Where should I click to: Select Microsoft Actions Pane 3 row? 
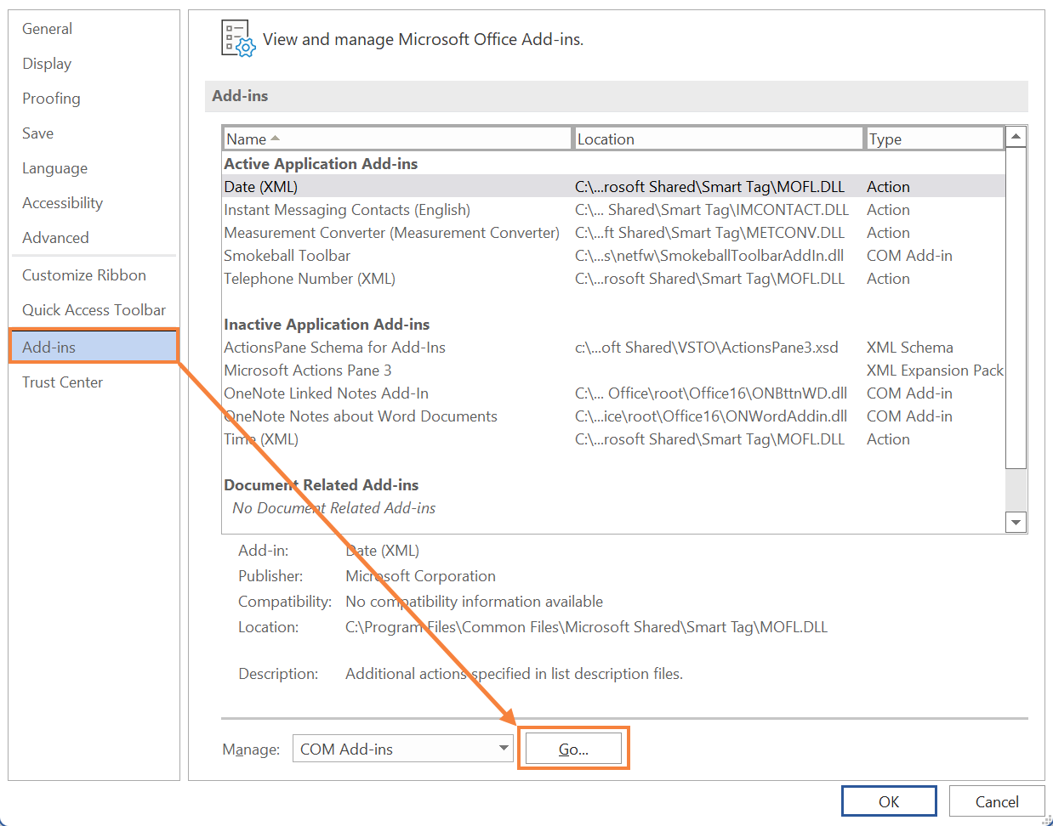click(x=613, y=371)
